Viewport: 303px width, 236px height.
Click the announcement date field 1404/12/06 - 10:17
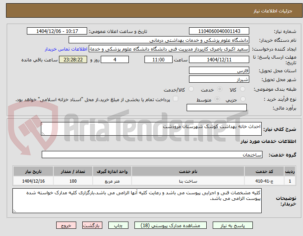[x=57, y=31]
